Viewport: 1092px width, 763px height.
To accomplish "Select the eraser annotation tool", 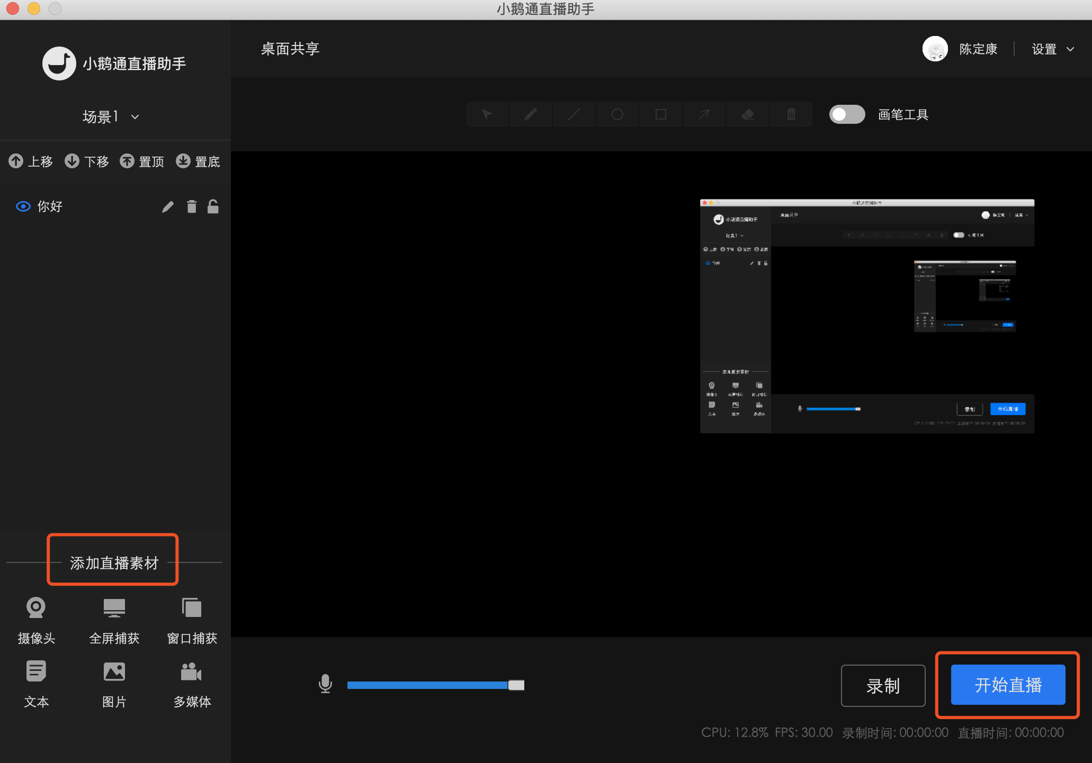I will coord(747,114).
